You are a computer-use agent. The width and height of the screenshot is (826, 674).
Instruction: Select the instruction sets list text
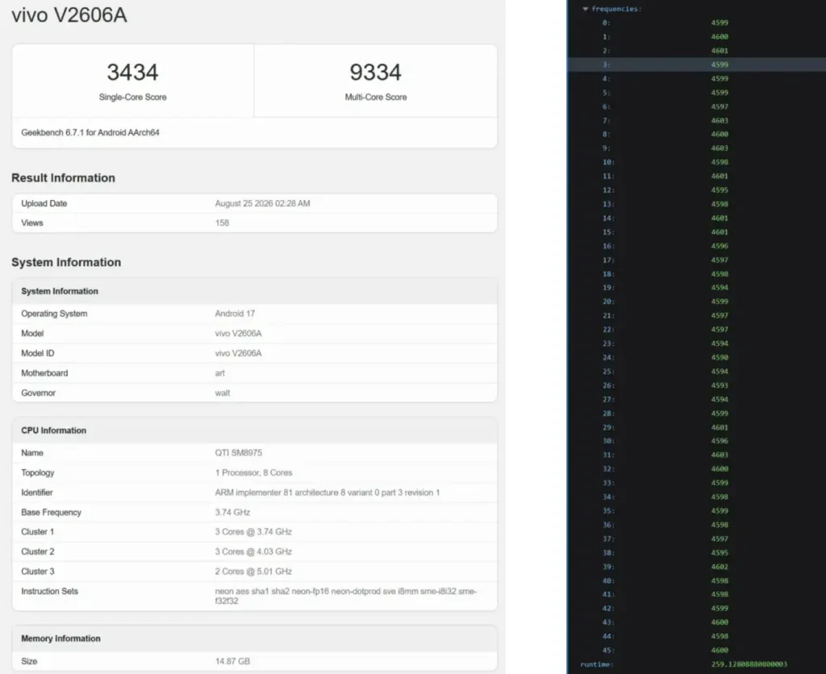pos(345,596)
